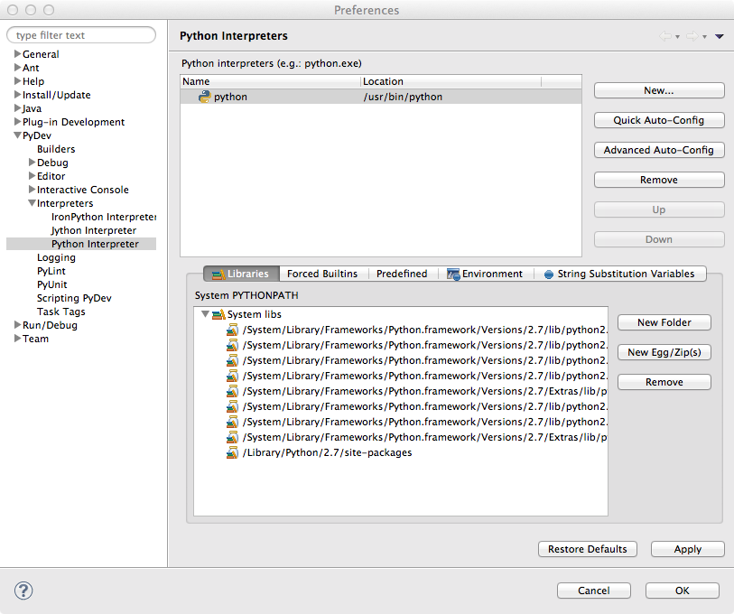This screenshot has width=734, height=614.
Task: Click the New Folder button
Action: (664, 322)
